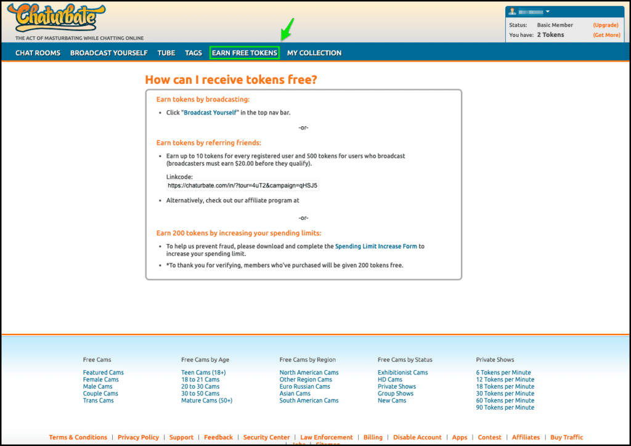Open Male Cams footer link
631x446 pixels.
pyautogui.click(x=98, y=386)
